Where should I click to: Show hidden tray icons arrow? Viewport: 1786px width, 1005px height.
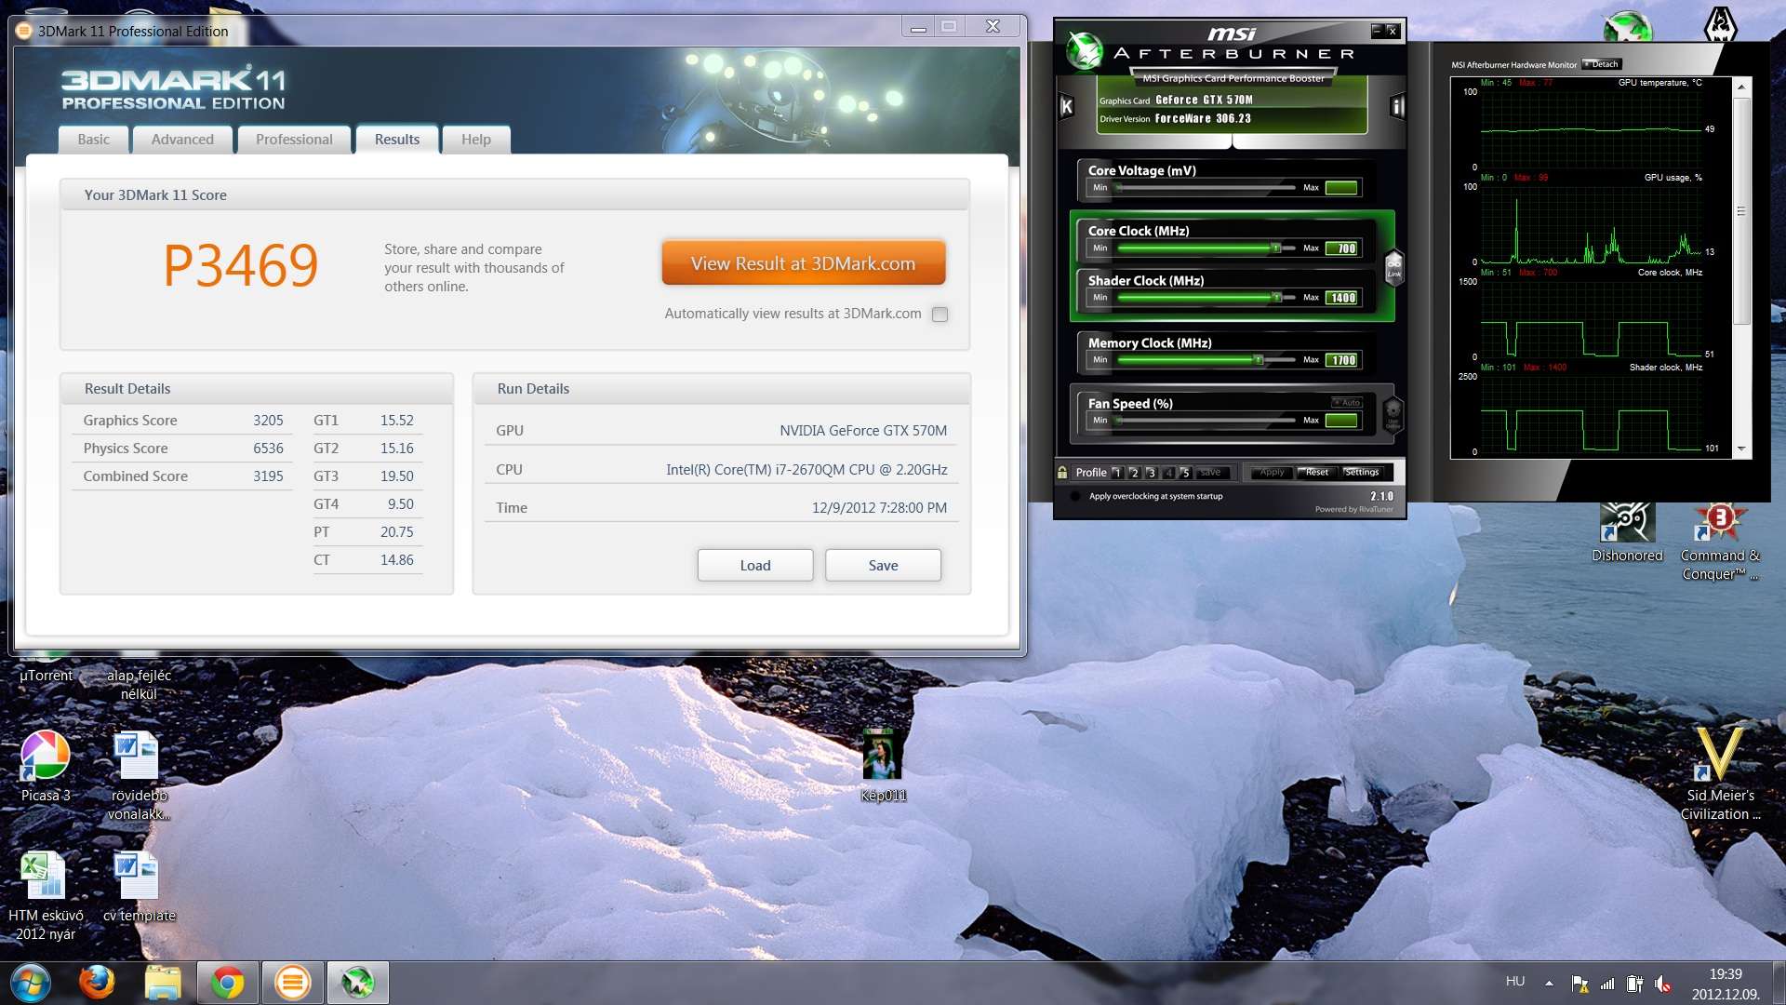coord(1549,983)
